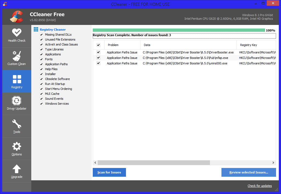Toggle ActiveX and Class Issues checkbox
The width and height of the screenshot is (281, 194).
[41, 44]
